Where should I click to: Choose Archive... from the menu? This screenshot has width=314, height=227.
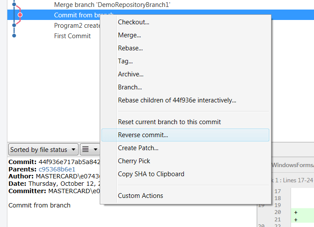(x=131, y=74)
